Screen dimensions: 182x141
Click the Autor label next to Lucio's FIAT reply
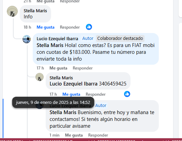[88, 38]
